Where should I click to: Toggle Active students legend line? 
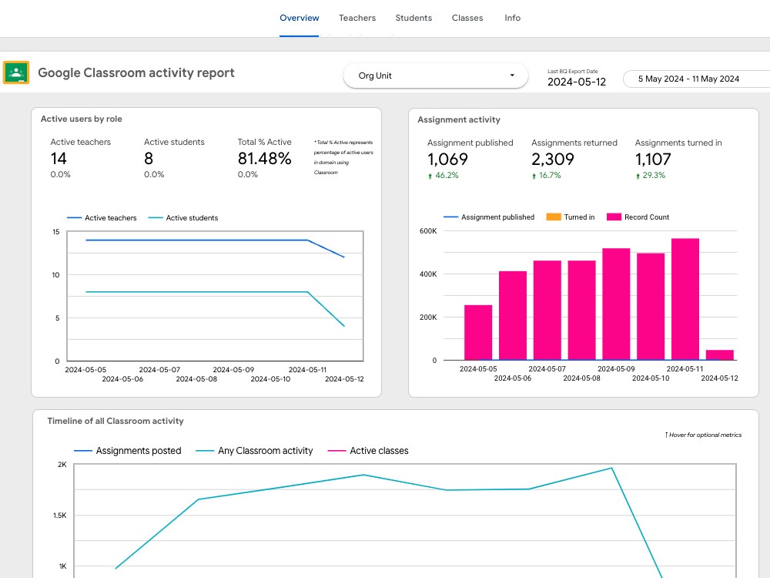point(183,218)
